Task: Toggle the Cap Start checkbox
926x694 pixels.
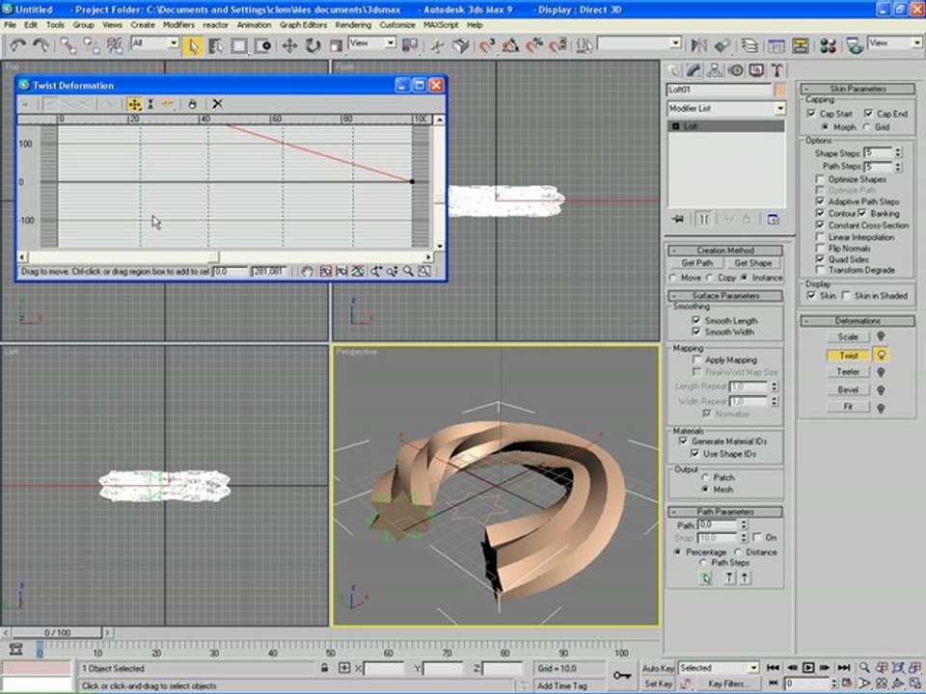Action: 811,114
